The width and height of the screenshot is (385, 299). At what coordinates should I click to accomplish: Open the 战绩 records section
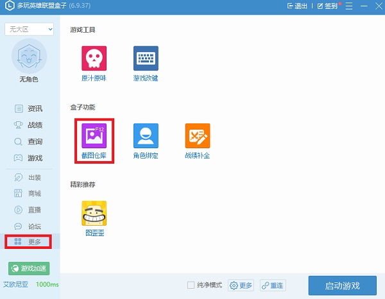(x=28, y=125)
